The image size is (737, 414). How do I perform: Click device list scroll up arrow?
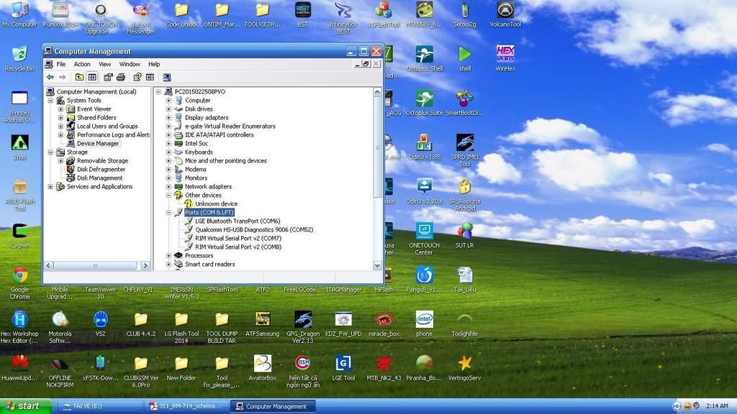click(377, 92)
